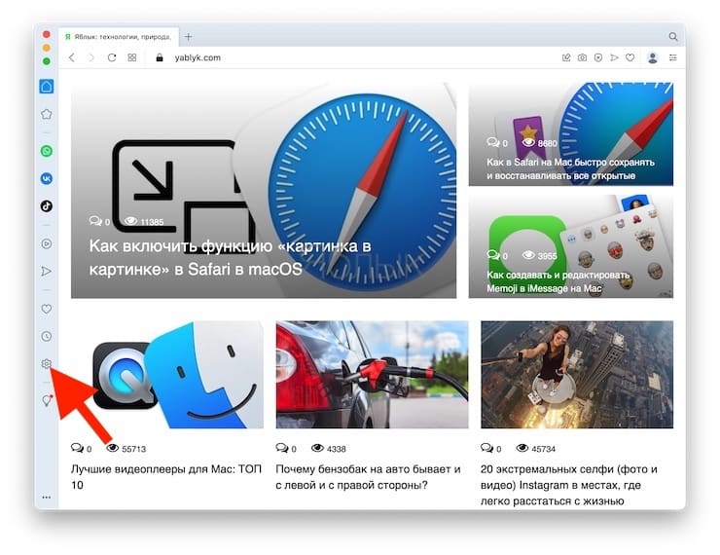Open Easy Setup sliders menu
Image resolution: width=720 pixels, height=555 pixels.
672,57
